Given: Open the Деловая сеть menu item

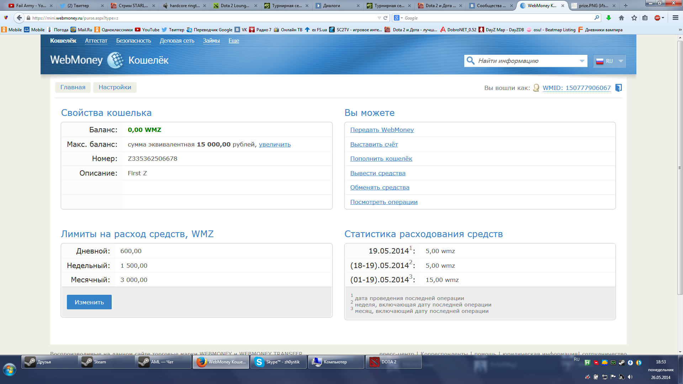Looking at the screenshot, I should pos(177,41).
